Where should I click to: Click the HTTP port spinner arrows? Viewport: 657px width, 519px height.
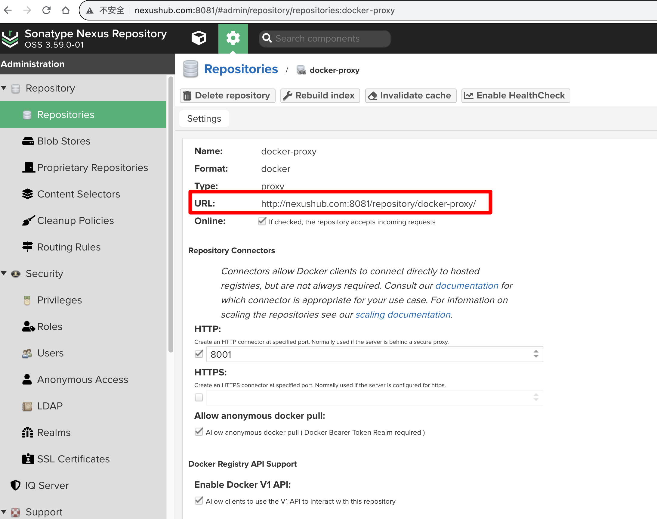click(536, 354)
